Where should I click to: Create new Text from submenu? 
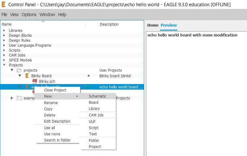point(98,134)
